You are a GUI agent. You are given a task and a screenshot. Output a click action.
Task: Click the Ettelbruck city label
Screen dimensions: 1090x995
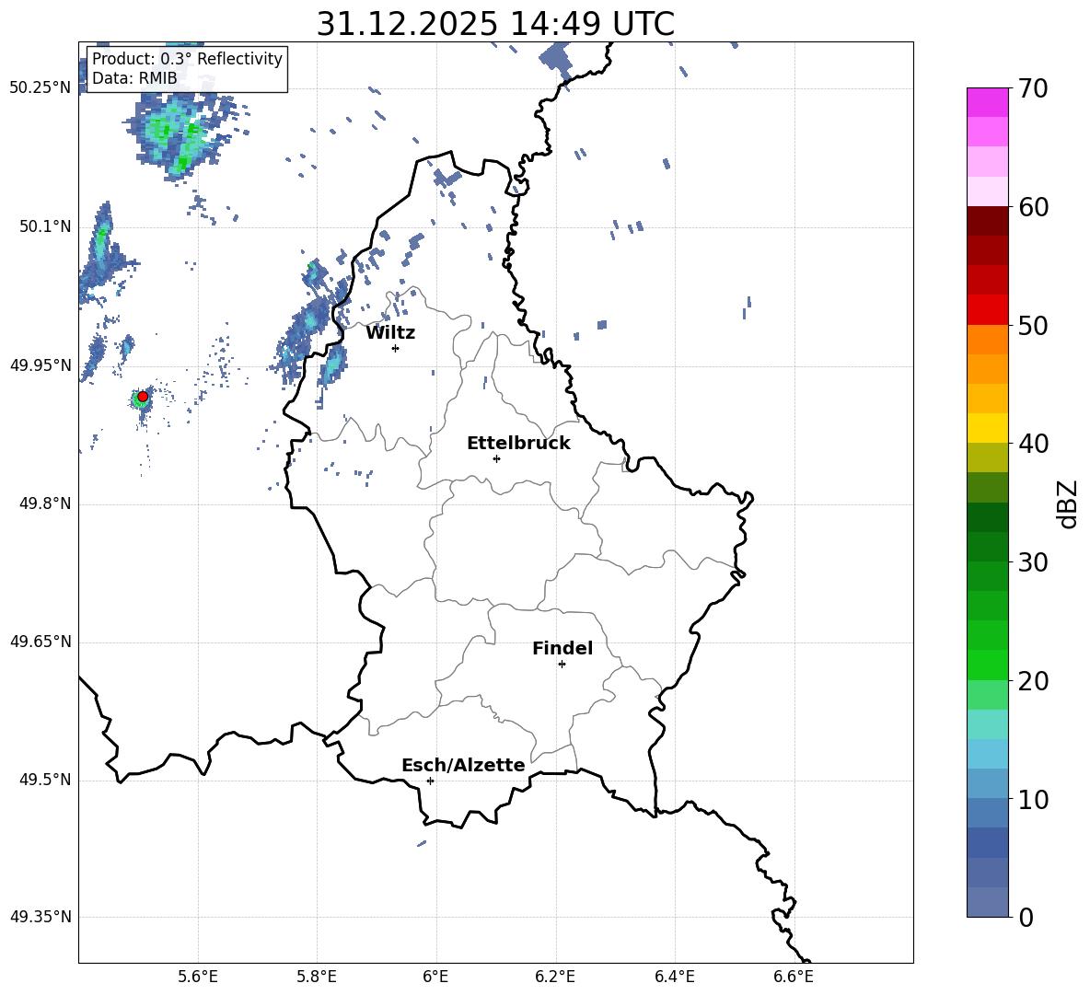tap(518, 444)
